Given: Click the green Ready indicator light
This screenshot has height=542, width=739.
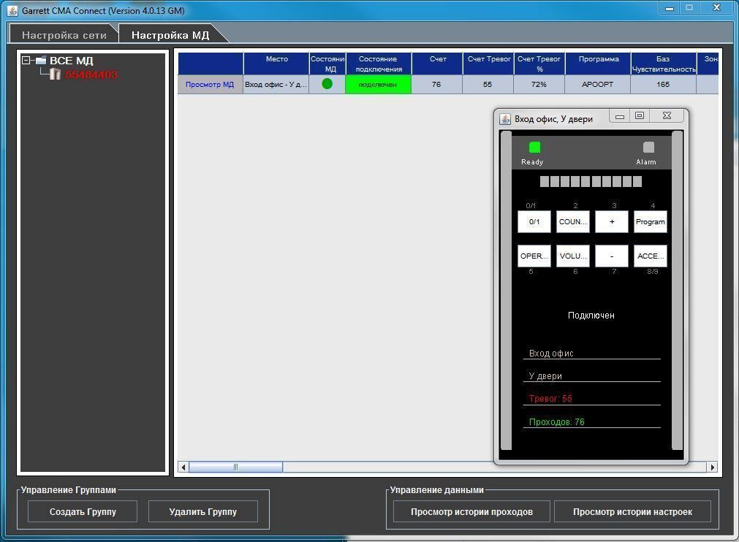Looking at the screenshot, I should click(x=534, y=148).
